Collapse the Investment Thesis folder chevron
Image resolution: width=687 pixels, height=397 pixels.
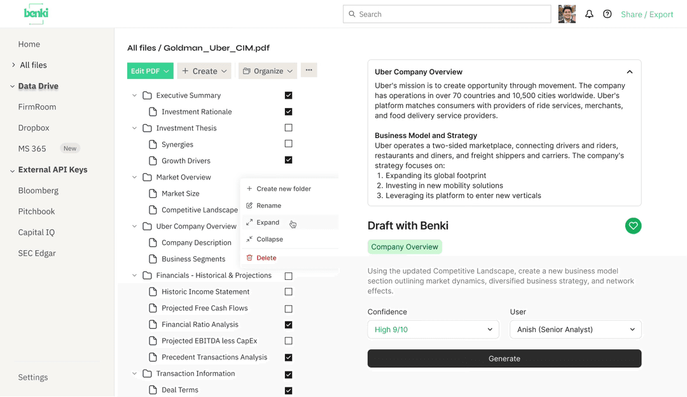tap(134, 128)
